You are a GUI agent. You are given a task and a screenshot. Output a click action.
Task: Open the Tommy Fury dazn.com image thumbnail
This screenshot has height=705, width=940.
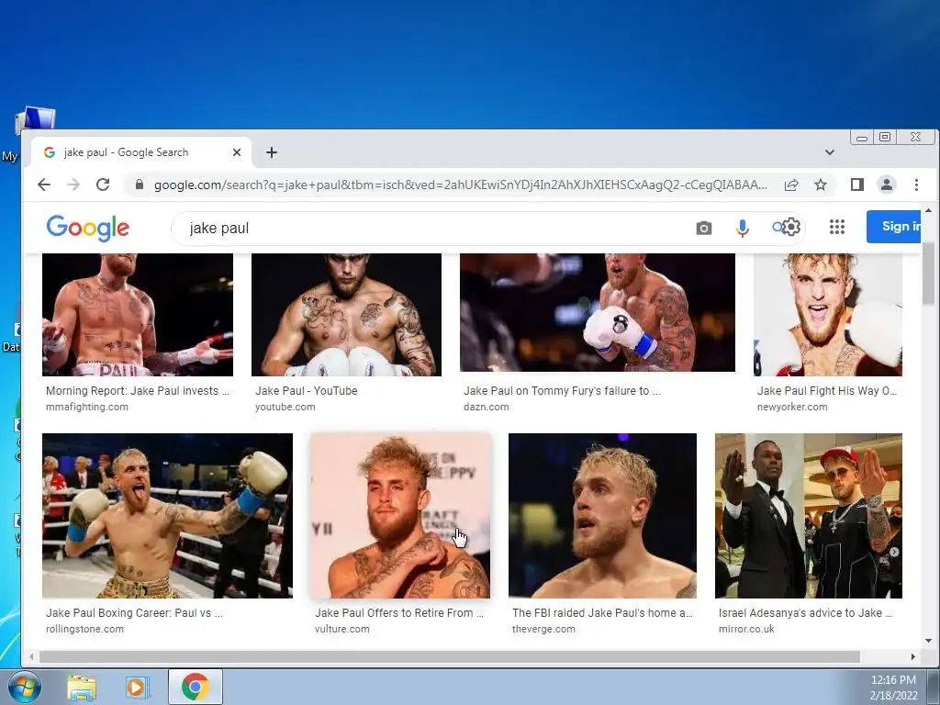point(597,312)
